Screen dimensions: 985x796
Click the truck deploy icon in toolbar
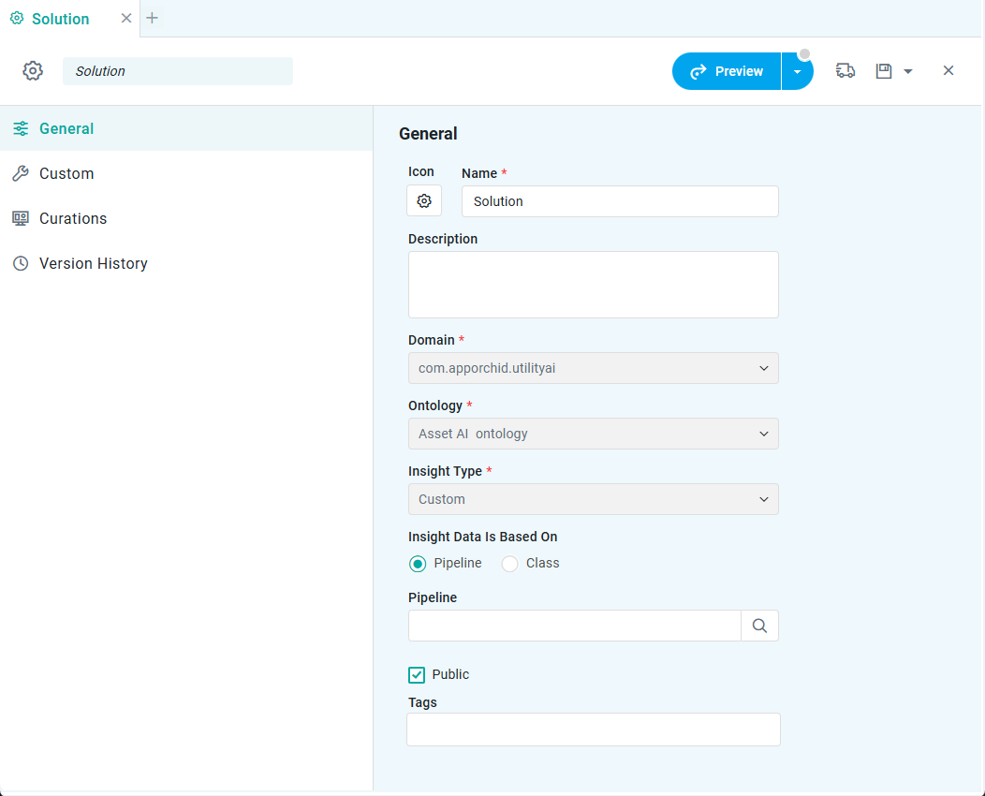tap(845, 71)
